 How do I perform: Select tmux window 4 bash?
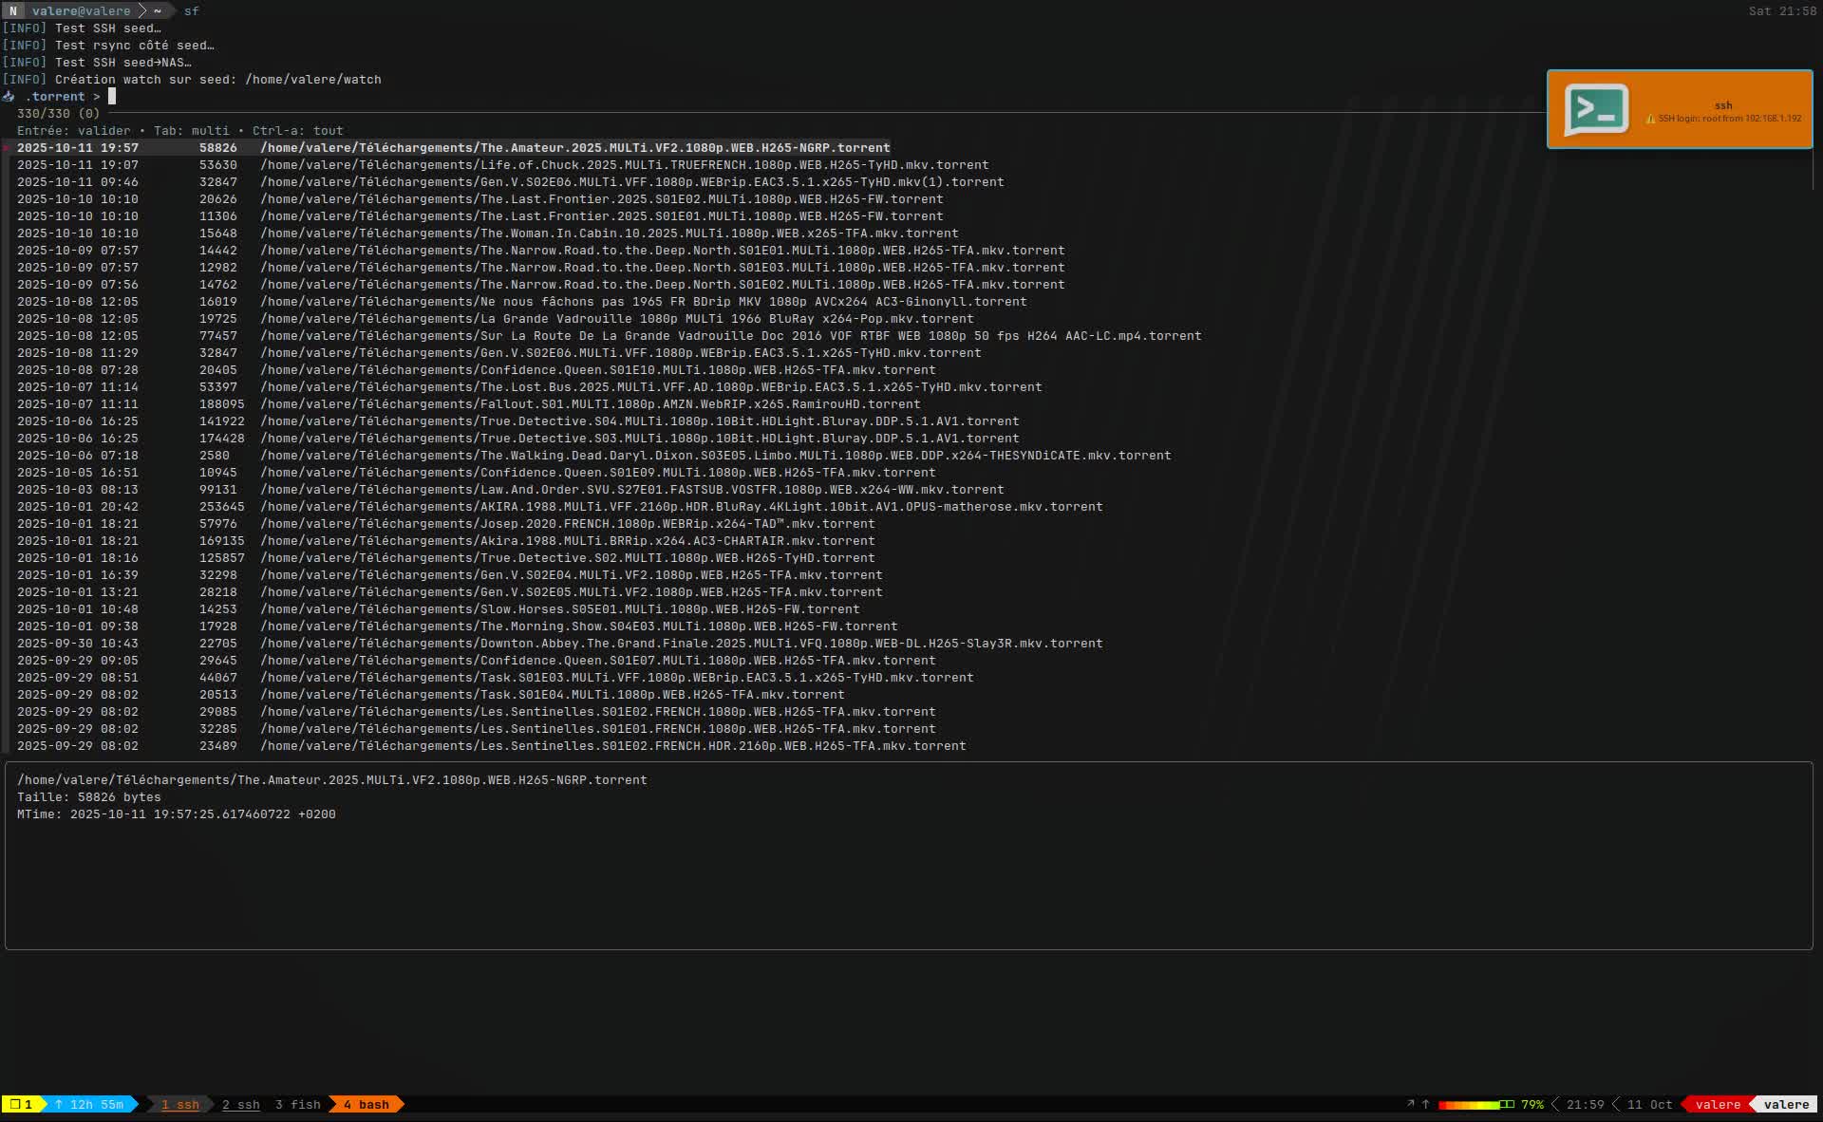pos(366,1104)
